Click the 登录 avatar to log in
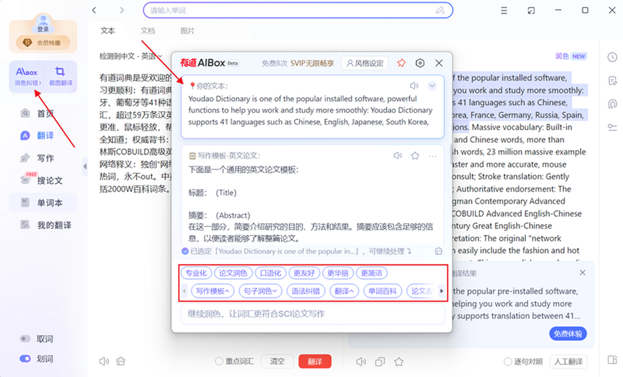 click(43, 23)
